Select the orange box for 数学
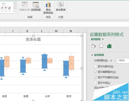Viewport: 129px width, 101px height. [x=71, y=63]
